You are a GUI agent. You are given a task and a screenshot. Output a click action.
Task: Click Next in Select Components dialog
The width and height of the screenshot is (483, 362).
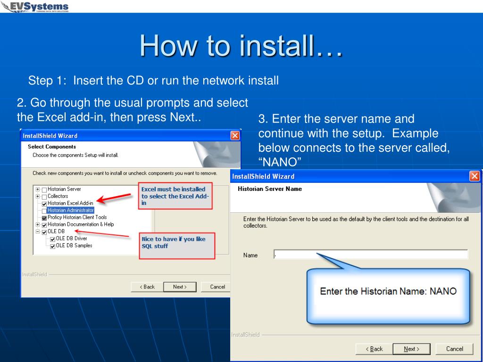tap(180, 287)
